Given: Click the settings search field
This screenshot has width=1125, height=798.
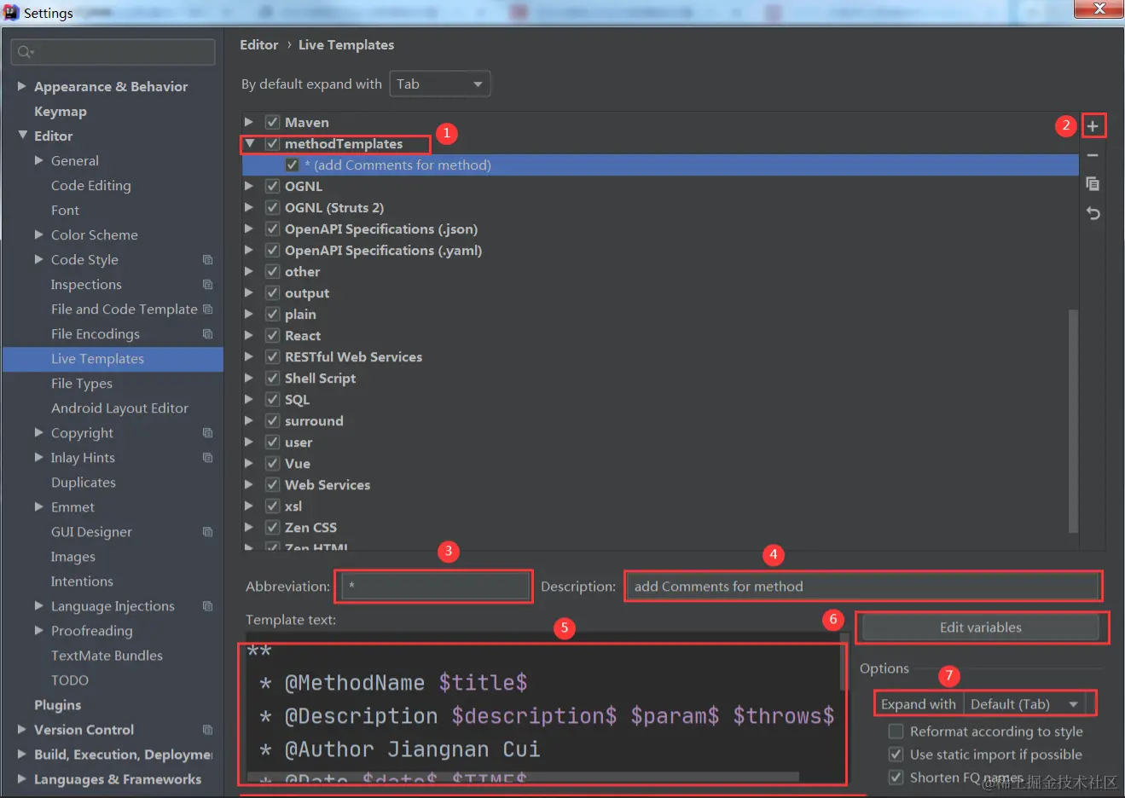Looking at the screenshot, I should (113, 52).
